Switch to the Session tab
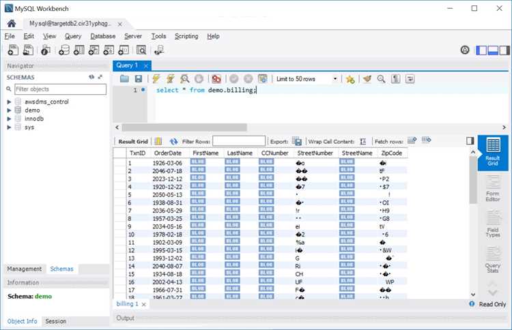 [55, 321]
